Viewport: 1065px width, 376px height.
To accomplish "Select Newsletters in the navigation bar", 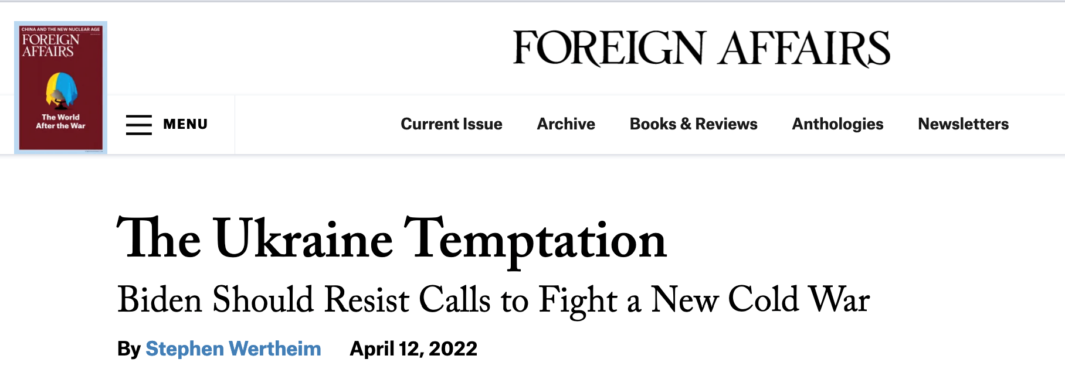I will click(963, 124).
